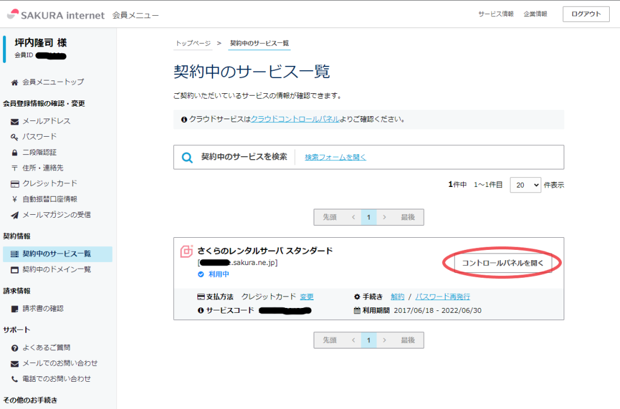
Task: Click the calendar icon beside 利用期間
Action: coord(357,310)
